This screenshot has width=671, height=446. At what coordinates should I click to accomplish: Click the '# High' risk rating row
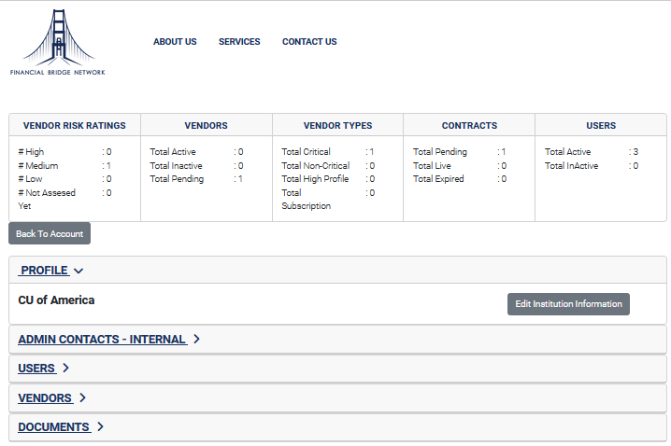click(65, 152)
